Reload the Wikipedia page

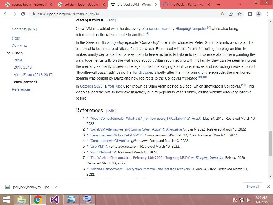click(x=23, y=14)
